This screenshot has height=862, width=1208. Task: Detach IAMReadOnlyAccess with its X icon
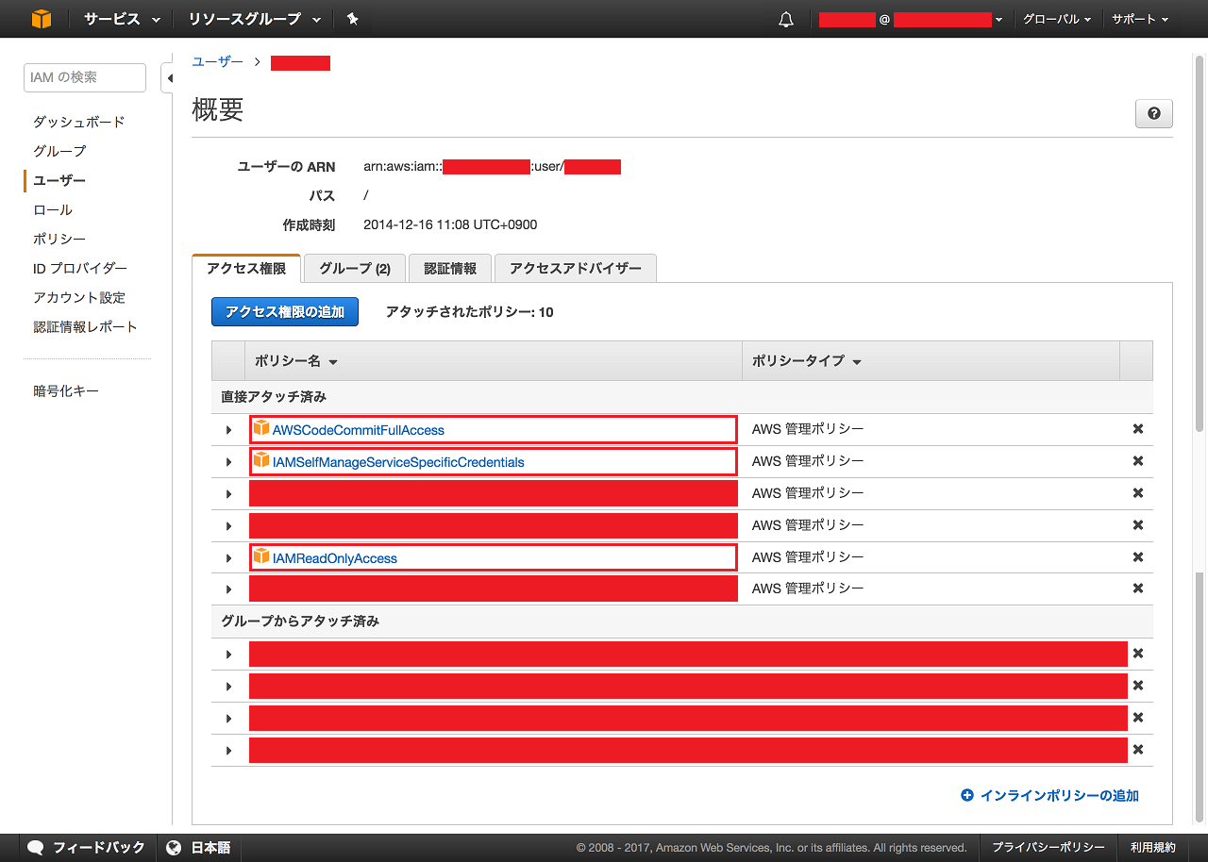1137,556
